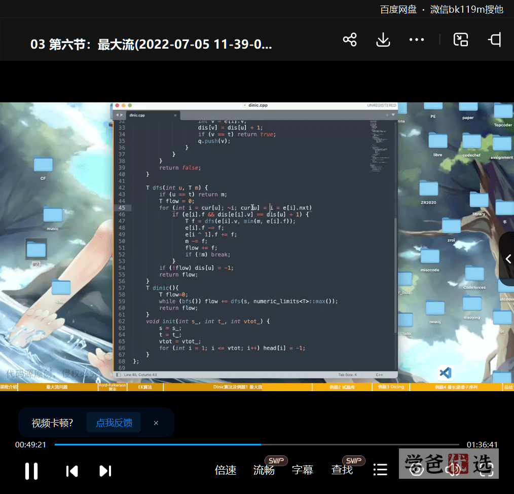
Task: Open the 查找 search feature
Action: click(342, 470)
